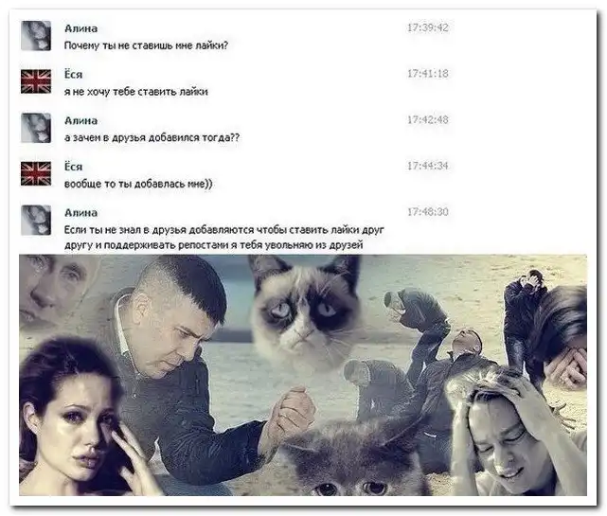Select the timestamp 17:48:30
Screen dimensions: 607x516
tap(428, 212)
